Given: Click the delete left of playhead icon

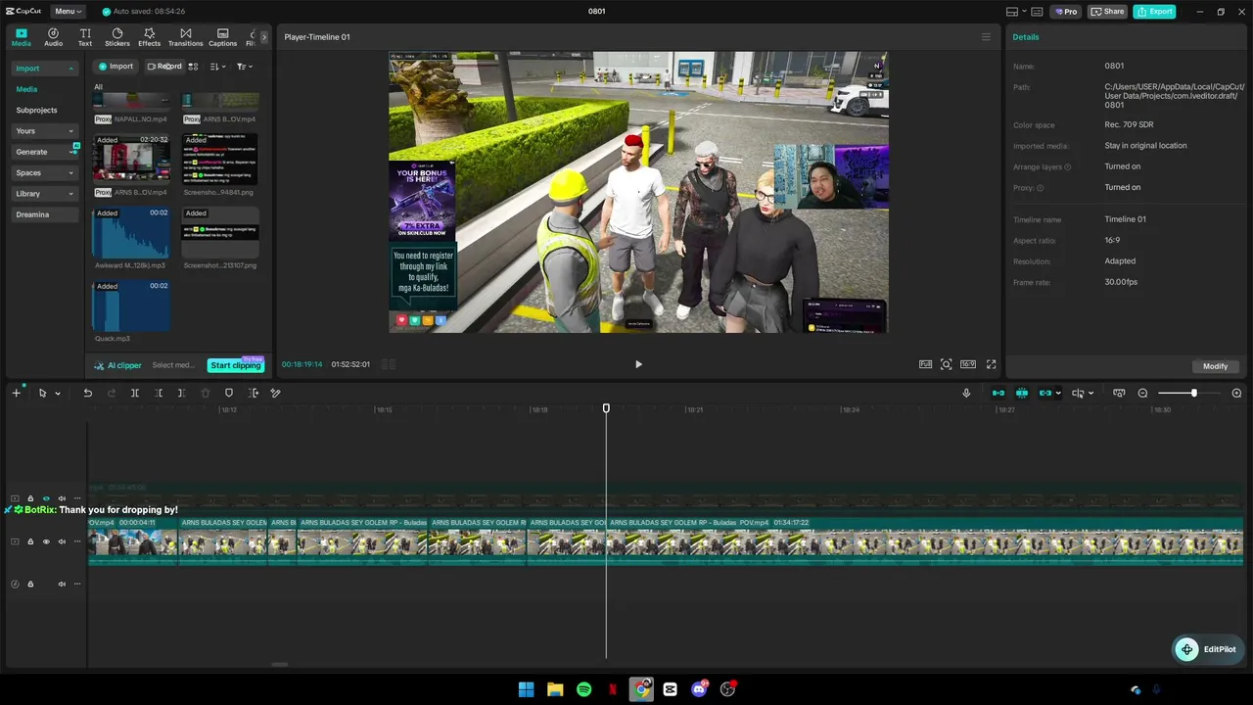Looking at the screenshot, I should point(159,393).
